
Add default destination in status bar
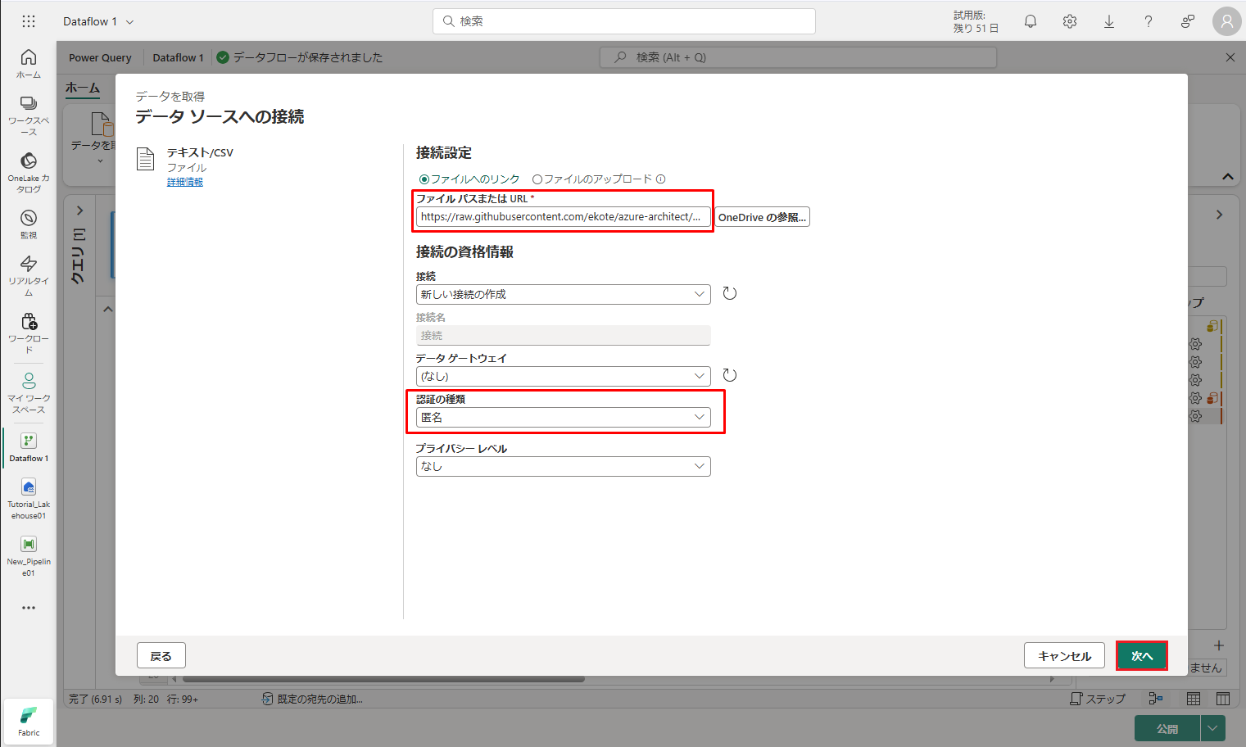(x=312, y=699)
